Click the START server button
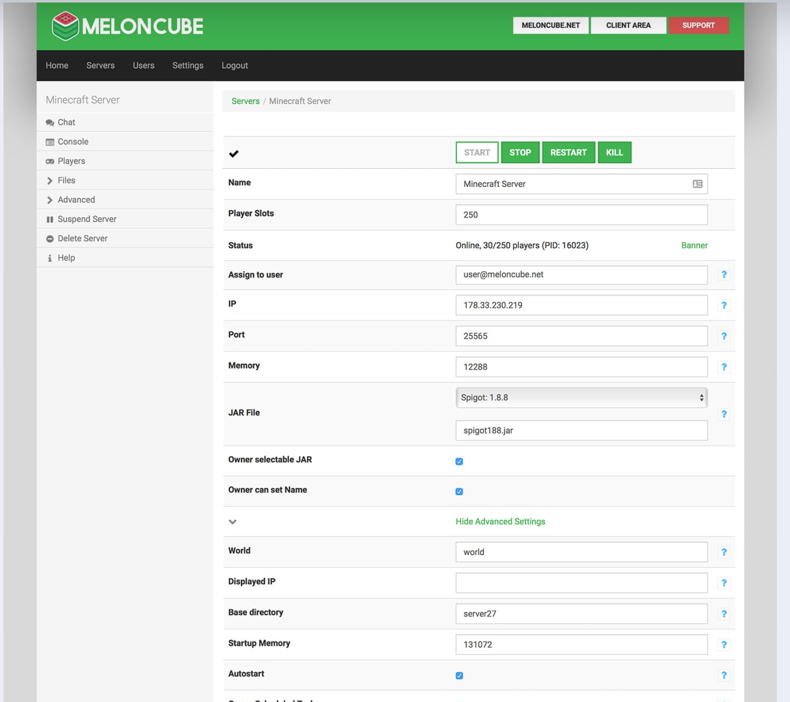 [x=477, y=153]
